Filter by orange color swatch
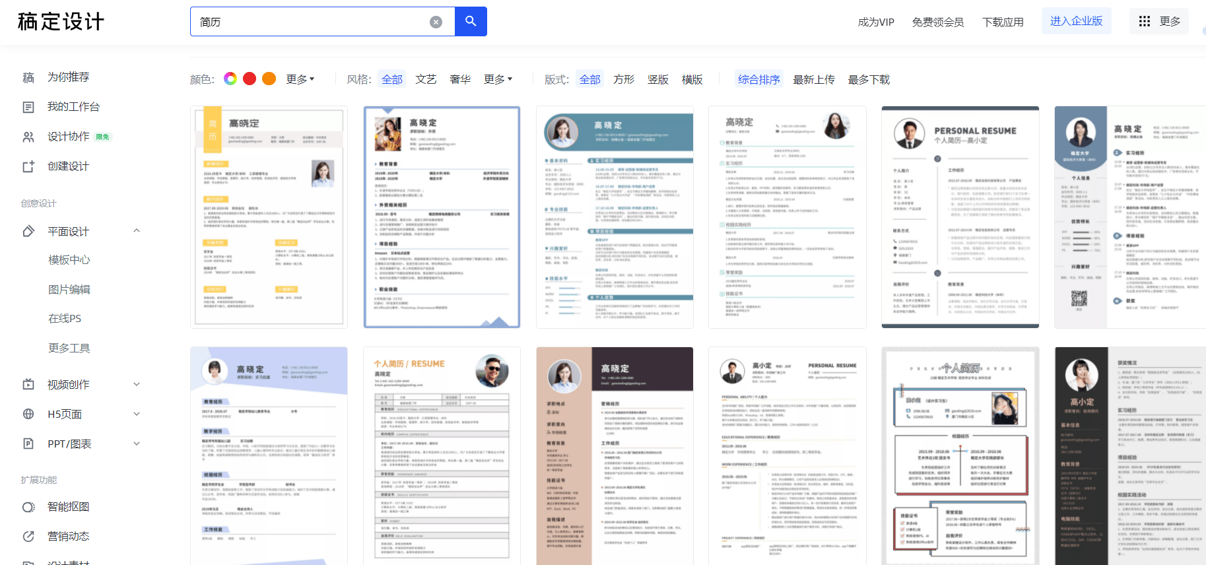The height and width of the screenshot is (565, 1206). click(x=269, y=79)
